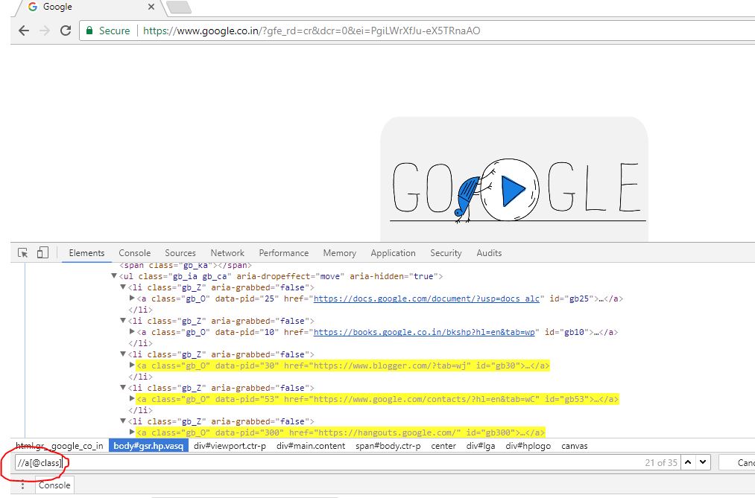
Task: Open the Security tab
Action: [x=446, y=253]
